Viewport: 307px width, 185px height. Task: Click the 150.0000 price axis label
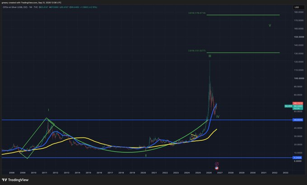[x=299, y=37]
